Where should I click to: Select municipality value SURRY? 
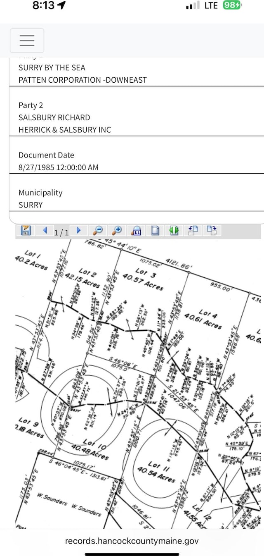tap(31, 205)
